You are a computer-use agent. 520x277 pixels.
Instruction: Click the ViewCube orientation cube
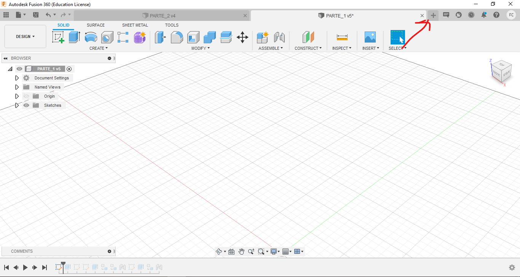click(501, 71)
